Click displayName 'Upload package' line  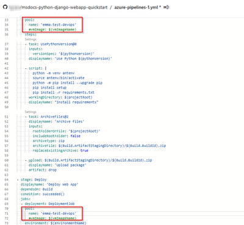point(57,165)
